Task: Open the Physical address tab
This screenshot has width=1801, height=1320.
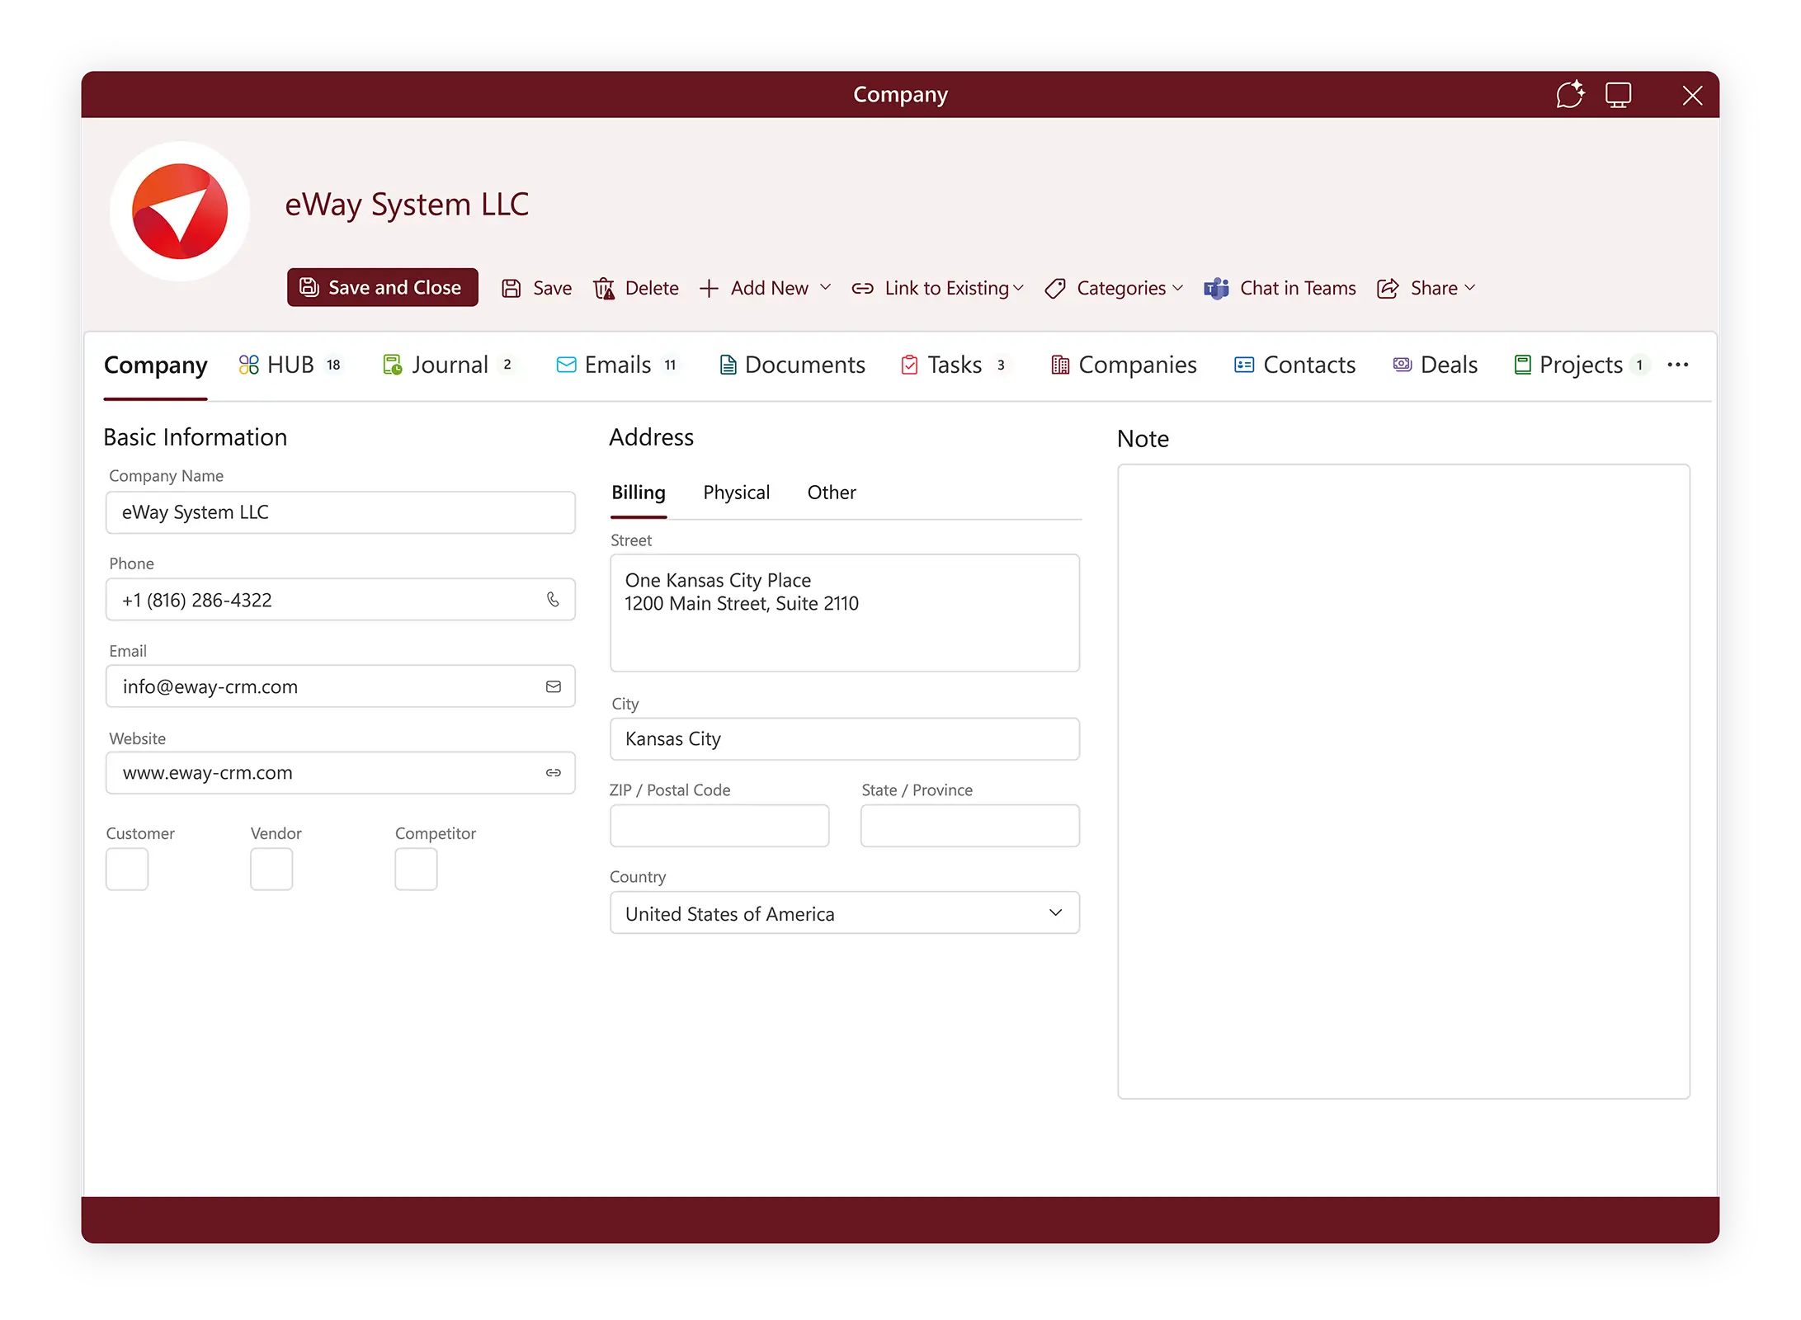Action: pyautogui.click(x=736, y=493)
